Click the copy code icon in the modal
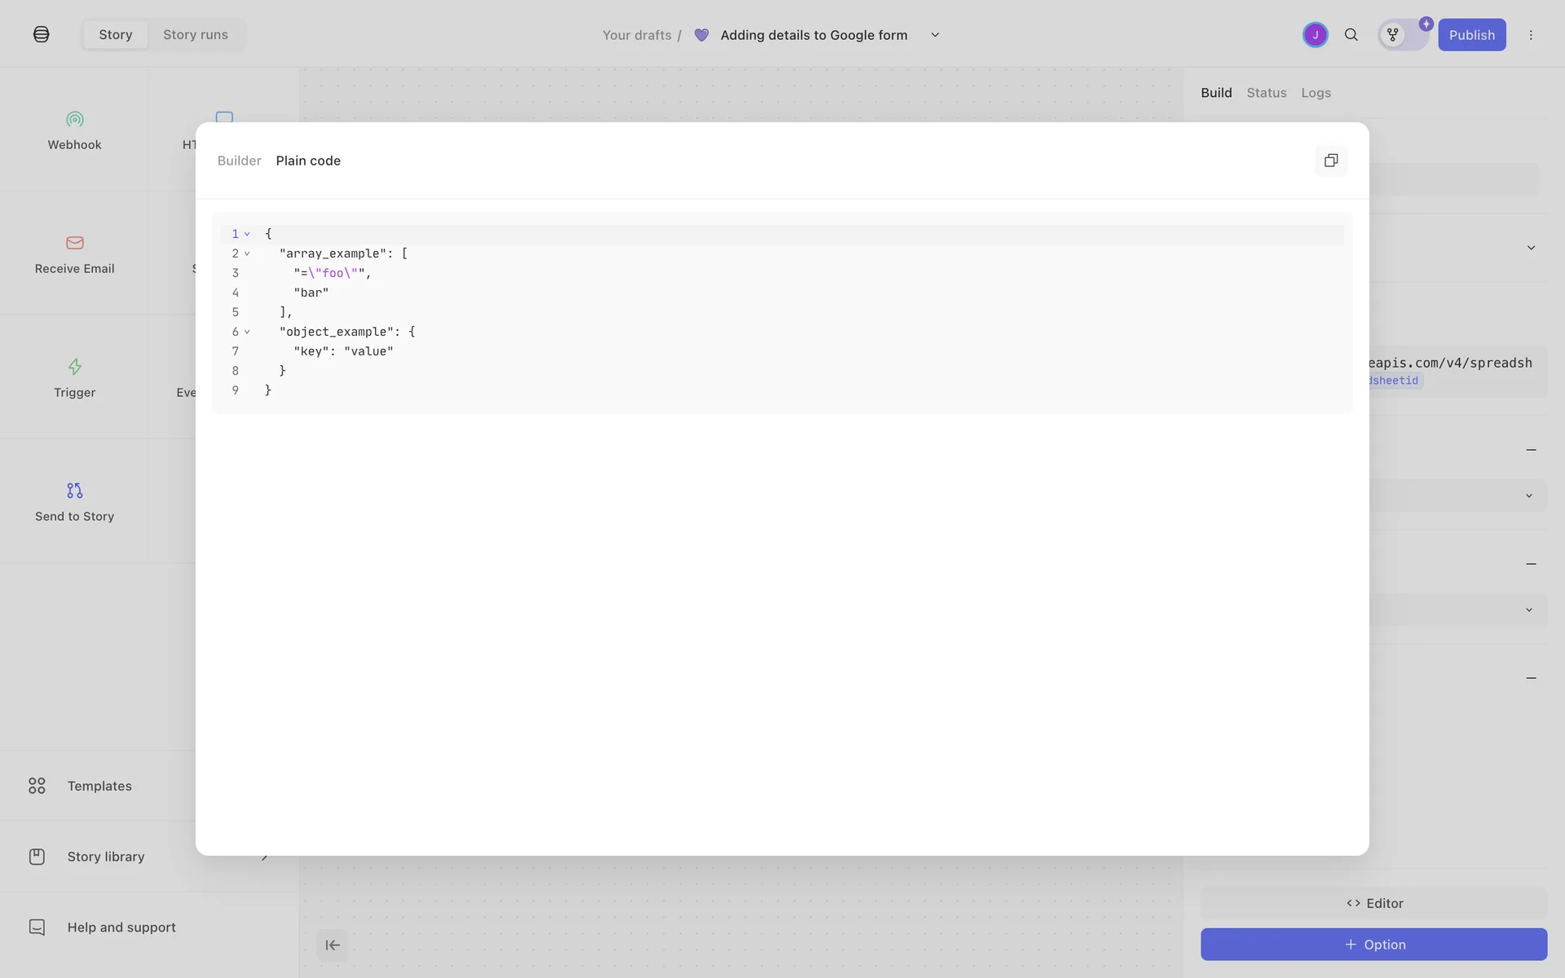Screen dimensions: 1565x978 (x=1330, y=161)
